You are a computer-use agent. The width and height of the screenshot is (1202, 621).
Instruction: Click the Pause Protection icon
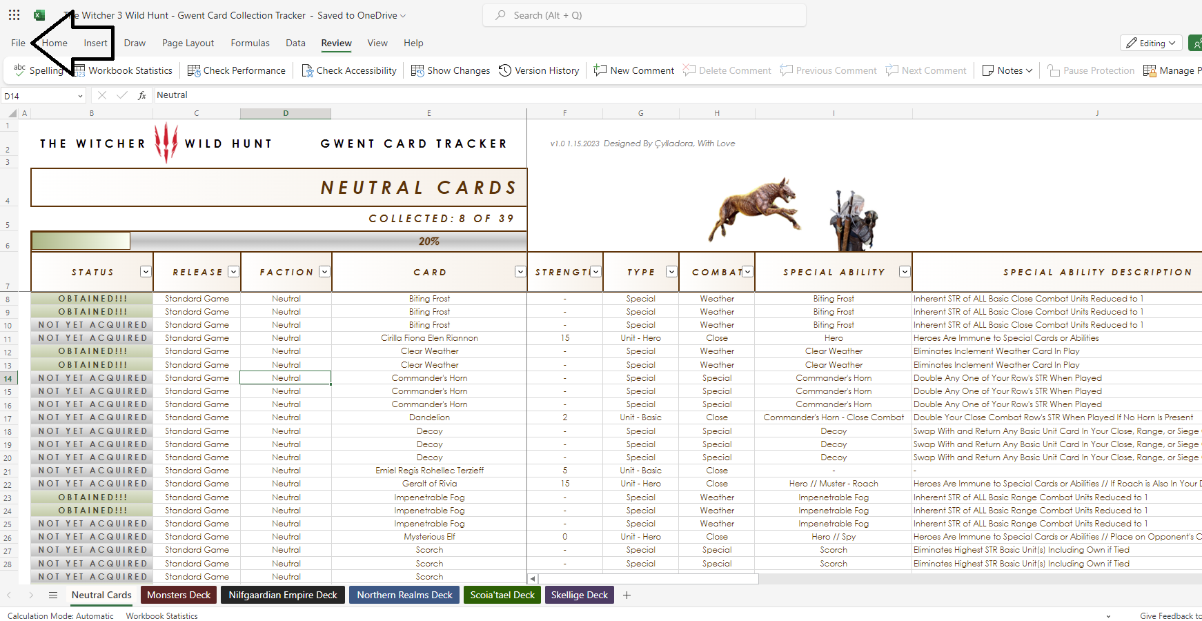[1054, 70]
